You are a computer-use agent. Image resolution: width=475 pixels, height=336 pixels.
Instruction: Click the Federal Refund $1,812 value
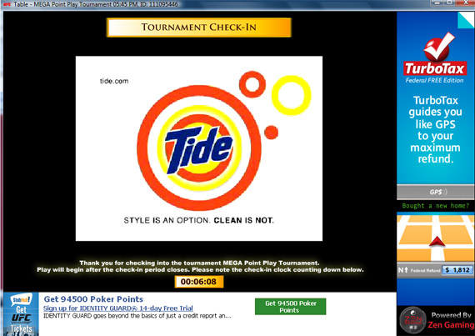coord(457,270)
